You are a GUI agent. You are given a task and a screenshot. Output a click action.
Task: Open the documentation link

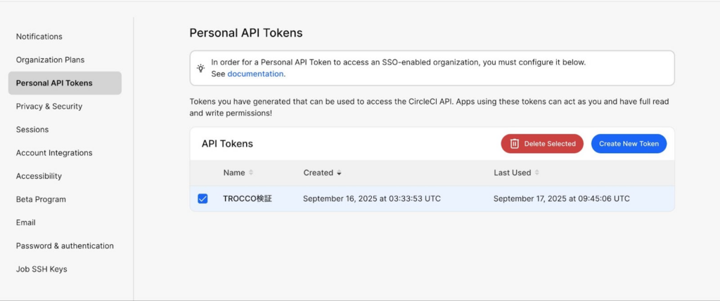(x=255, y=74)
